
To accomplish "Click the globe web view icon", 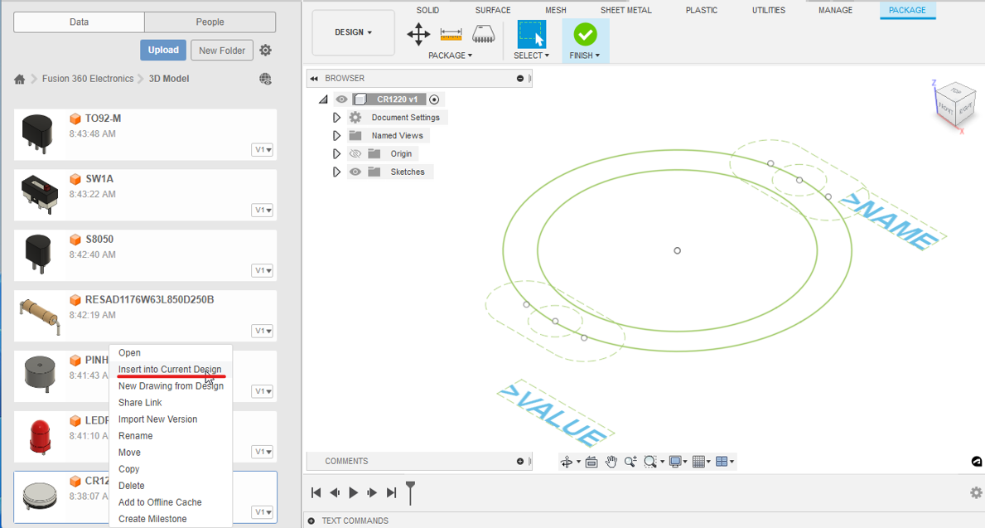I will (x=266, y=79).
